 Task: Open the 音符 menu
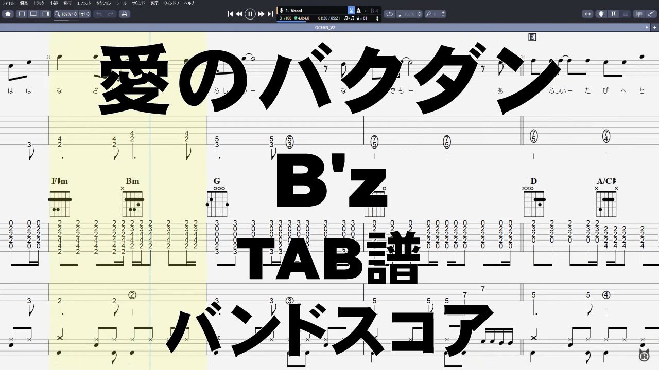coord(67,3)
